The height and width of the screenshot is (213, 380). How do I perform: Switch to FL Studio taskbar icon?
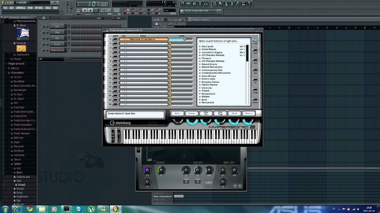click(115, 209)
